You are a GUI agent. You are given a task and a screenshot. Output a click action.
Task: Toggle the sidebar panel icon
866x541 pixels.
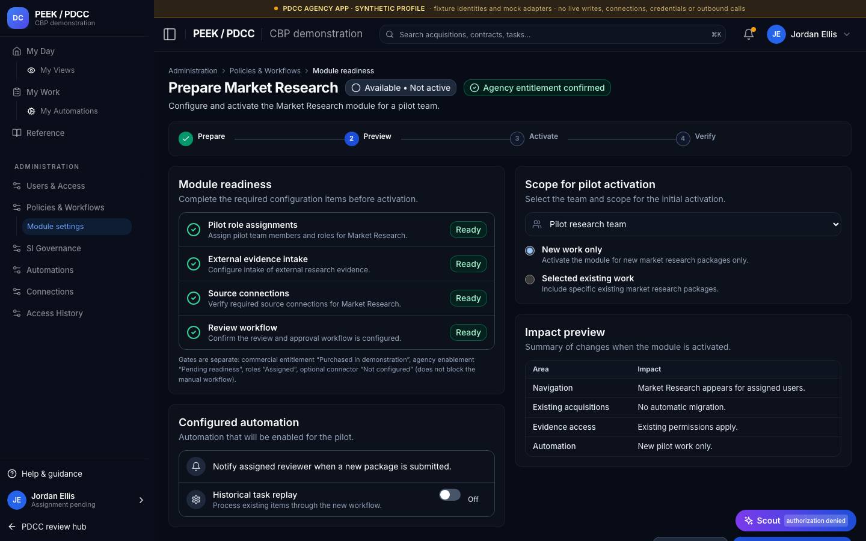coord(170,34)
